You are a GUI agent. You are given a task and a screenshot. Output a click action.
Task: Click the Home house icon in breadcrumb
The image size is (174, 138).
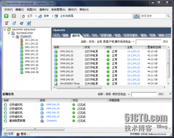(23, 16)
